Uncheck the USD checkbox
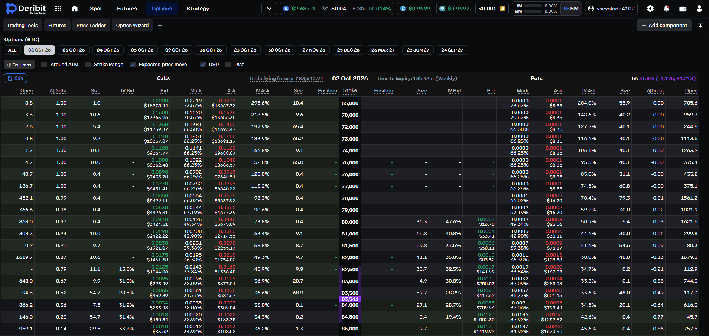Image resolution: width=709 pixels, height=336 pixels. 203,65
